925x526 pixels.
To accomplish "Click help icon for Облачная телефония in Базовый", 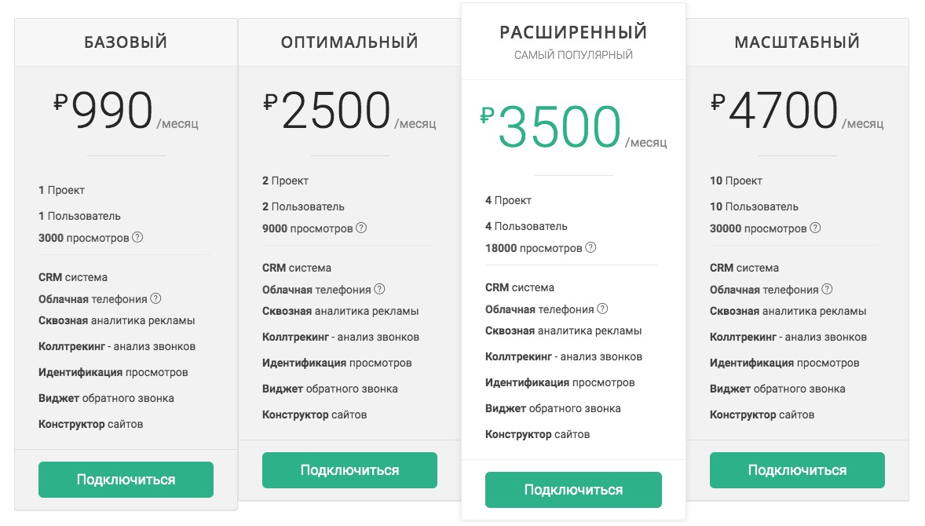I will click(x=155, y=298).
